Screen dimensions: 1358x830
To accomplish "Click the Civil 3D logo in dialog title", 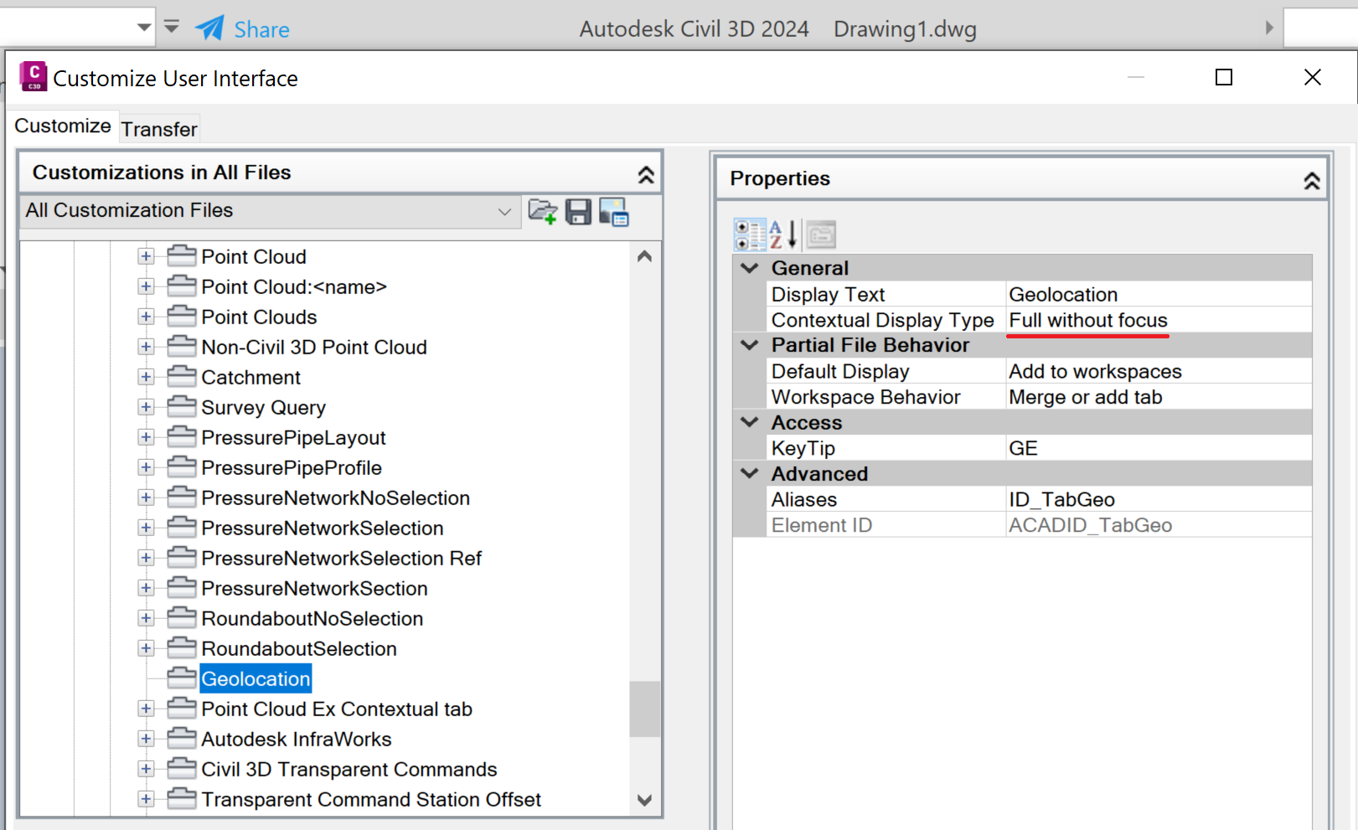I will tap(33, 76).
